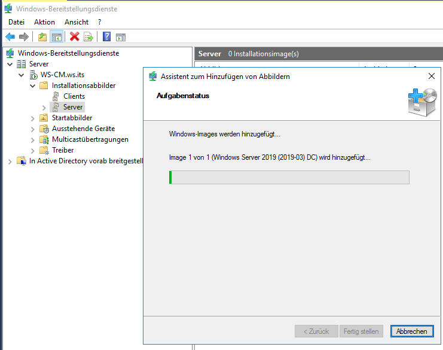The width and height of the screenshot is (443, 350).
Task: Expand the In Active Directory vorab node
Action: pyautogui.click(x=10, y=162)
